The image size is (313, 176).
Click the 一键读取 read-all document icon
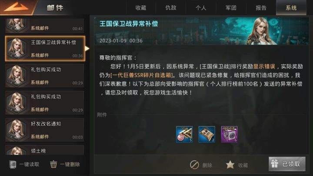click(x=13, y=164)
